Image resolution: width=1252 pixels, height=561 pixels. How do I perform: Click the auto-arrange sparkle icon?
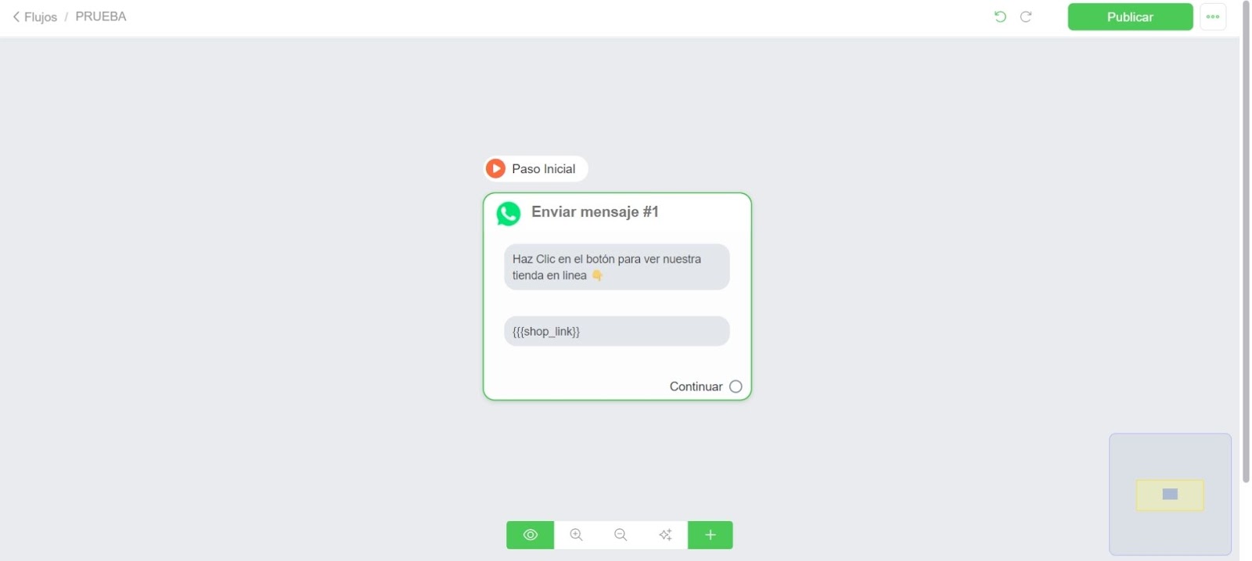click(x=665, y=535)
